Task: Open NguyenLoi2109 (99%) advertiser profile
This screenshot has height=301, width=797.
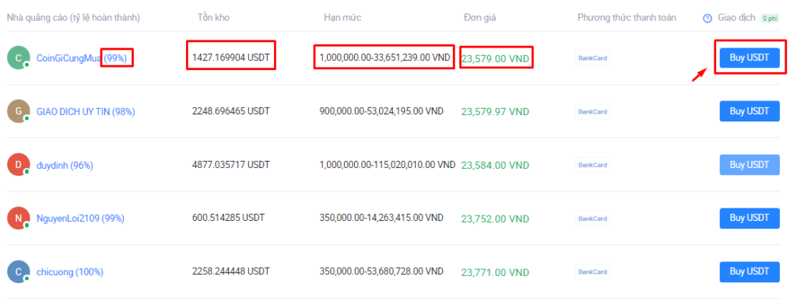Action: [80, 219]
